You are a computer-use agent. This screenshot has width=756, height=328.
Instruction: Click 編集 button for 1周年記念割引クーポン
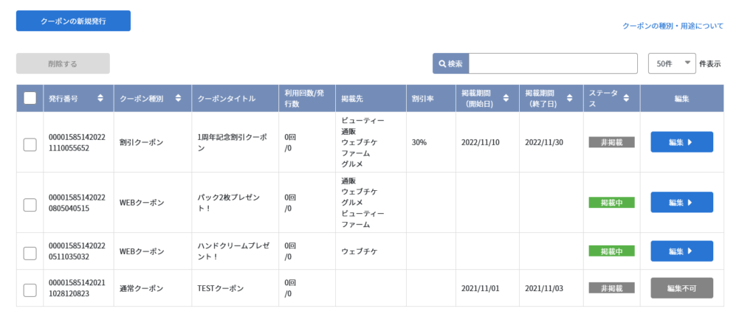(681, 142)
